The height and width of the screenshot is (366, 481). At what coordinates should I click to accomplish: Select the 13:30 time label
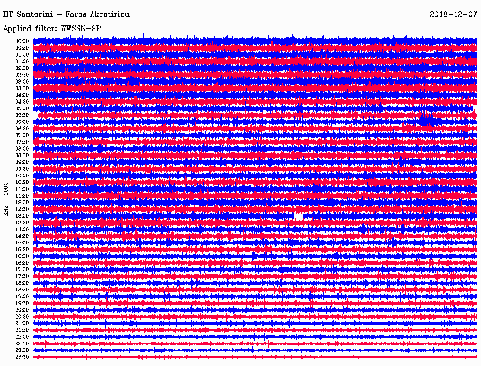click(x=22, y=223)
